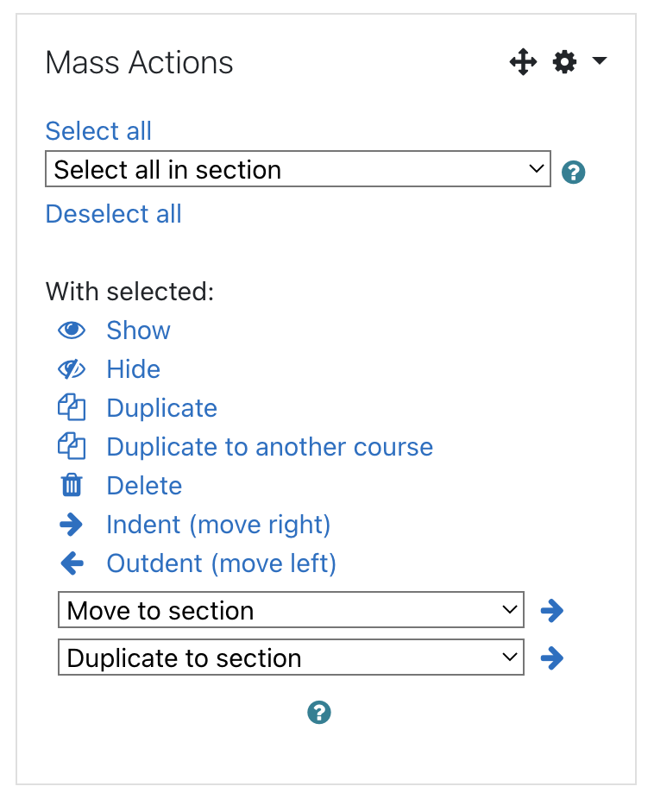This screenshot has height=799, width=654.
Task: Open Duplicate to another course action
Action: (x=268, y=447)
